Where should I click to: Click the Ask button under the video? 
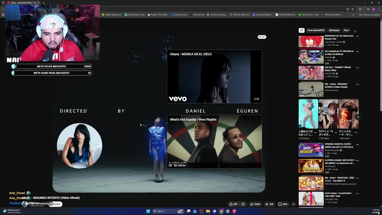pos(269,204)
